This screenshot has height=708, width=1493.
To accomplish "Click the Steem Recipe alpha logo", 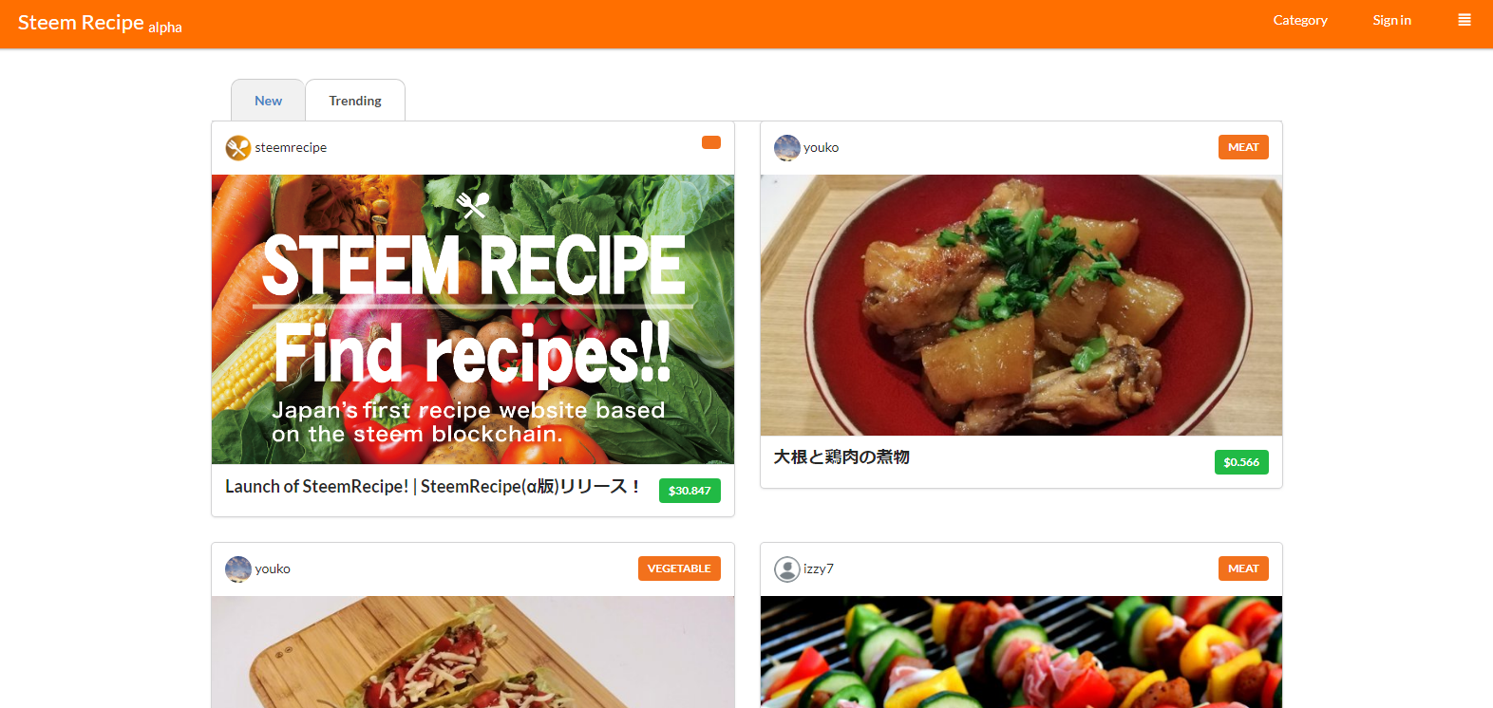I will click(x=100, y=23).
